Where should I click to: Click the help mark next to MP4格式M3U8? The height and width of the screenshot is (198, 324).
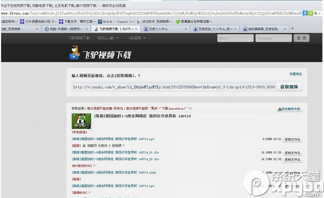(x=94, y=166)
